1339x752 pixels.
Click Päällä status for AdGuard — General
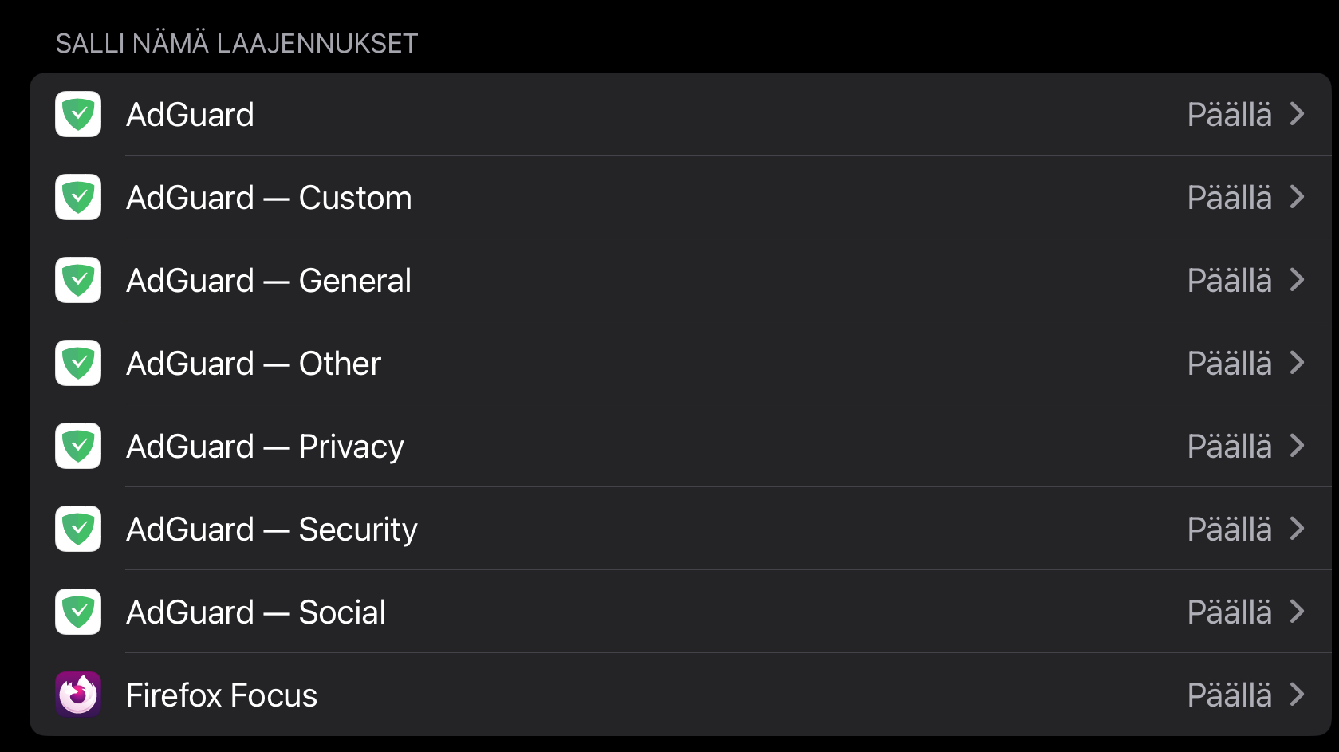[1229, 281]
